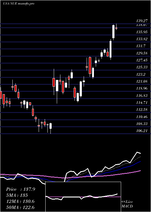Select the 127.45 price axis label
The image size is (151, 212).
(x=142, y=60)
